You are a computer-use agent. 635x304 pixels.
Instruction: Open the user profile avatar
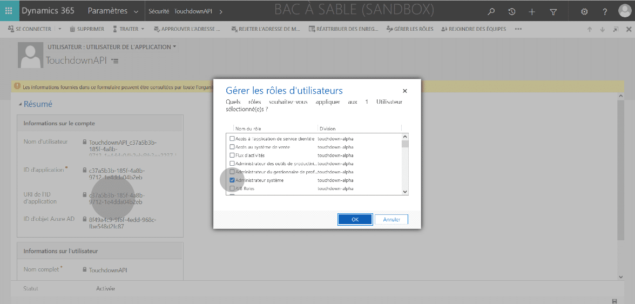coord(625,11)
